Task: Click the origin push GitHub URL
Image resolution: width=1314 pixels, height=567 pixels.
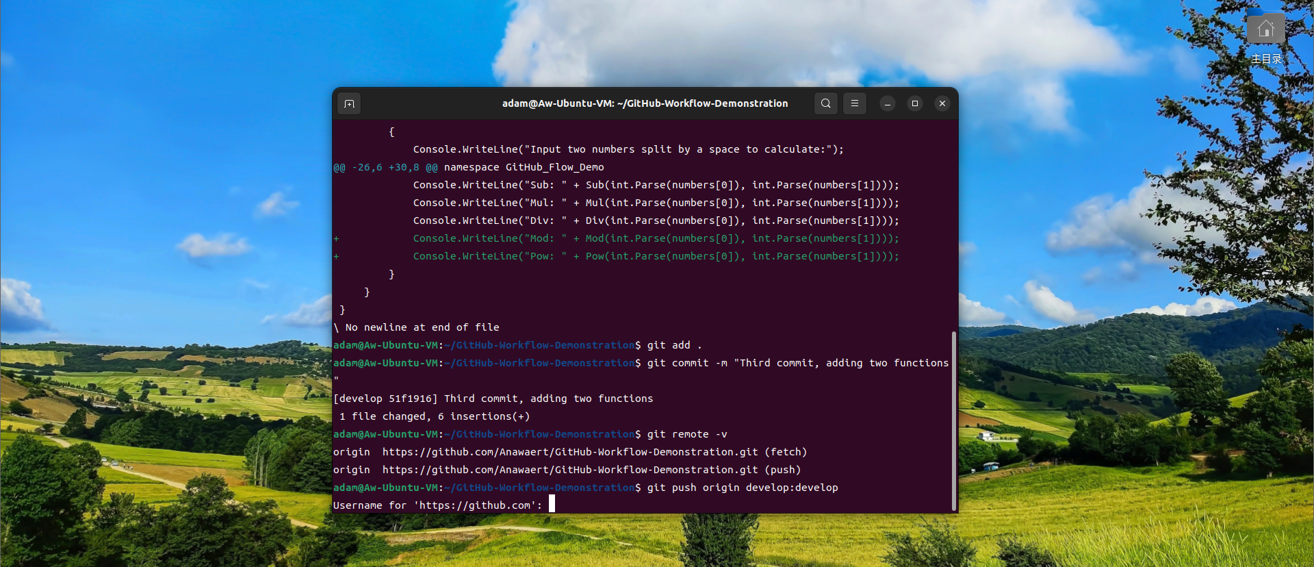Action: pyautogui.click(x=569, y=470)
